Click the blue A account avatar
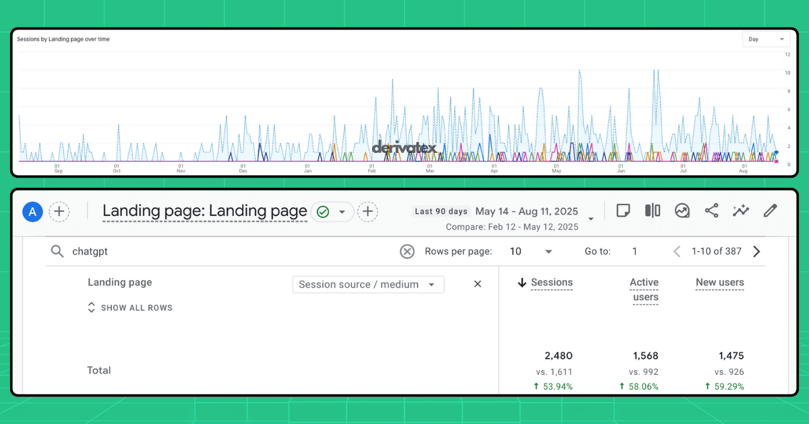The image size is (809, 424). coord(32,211)
